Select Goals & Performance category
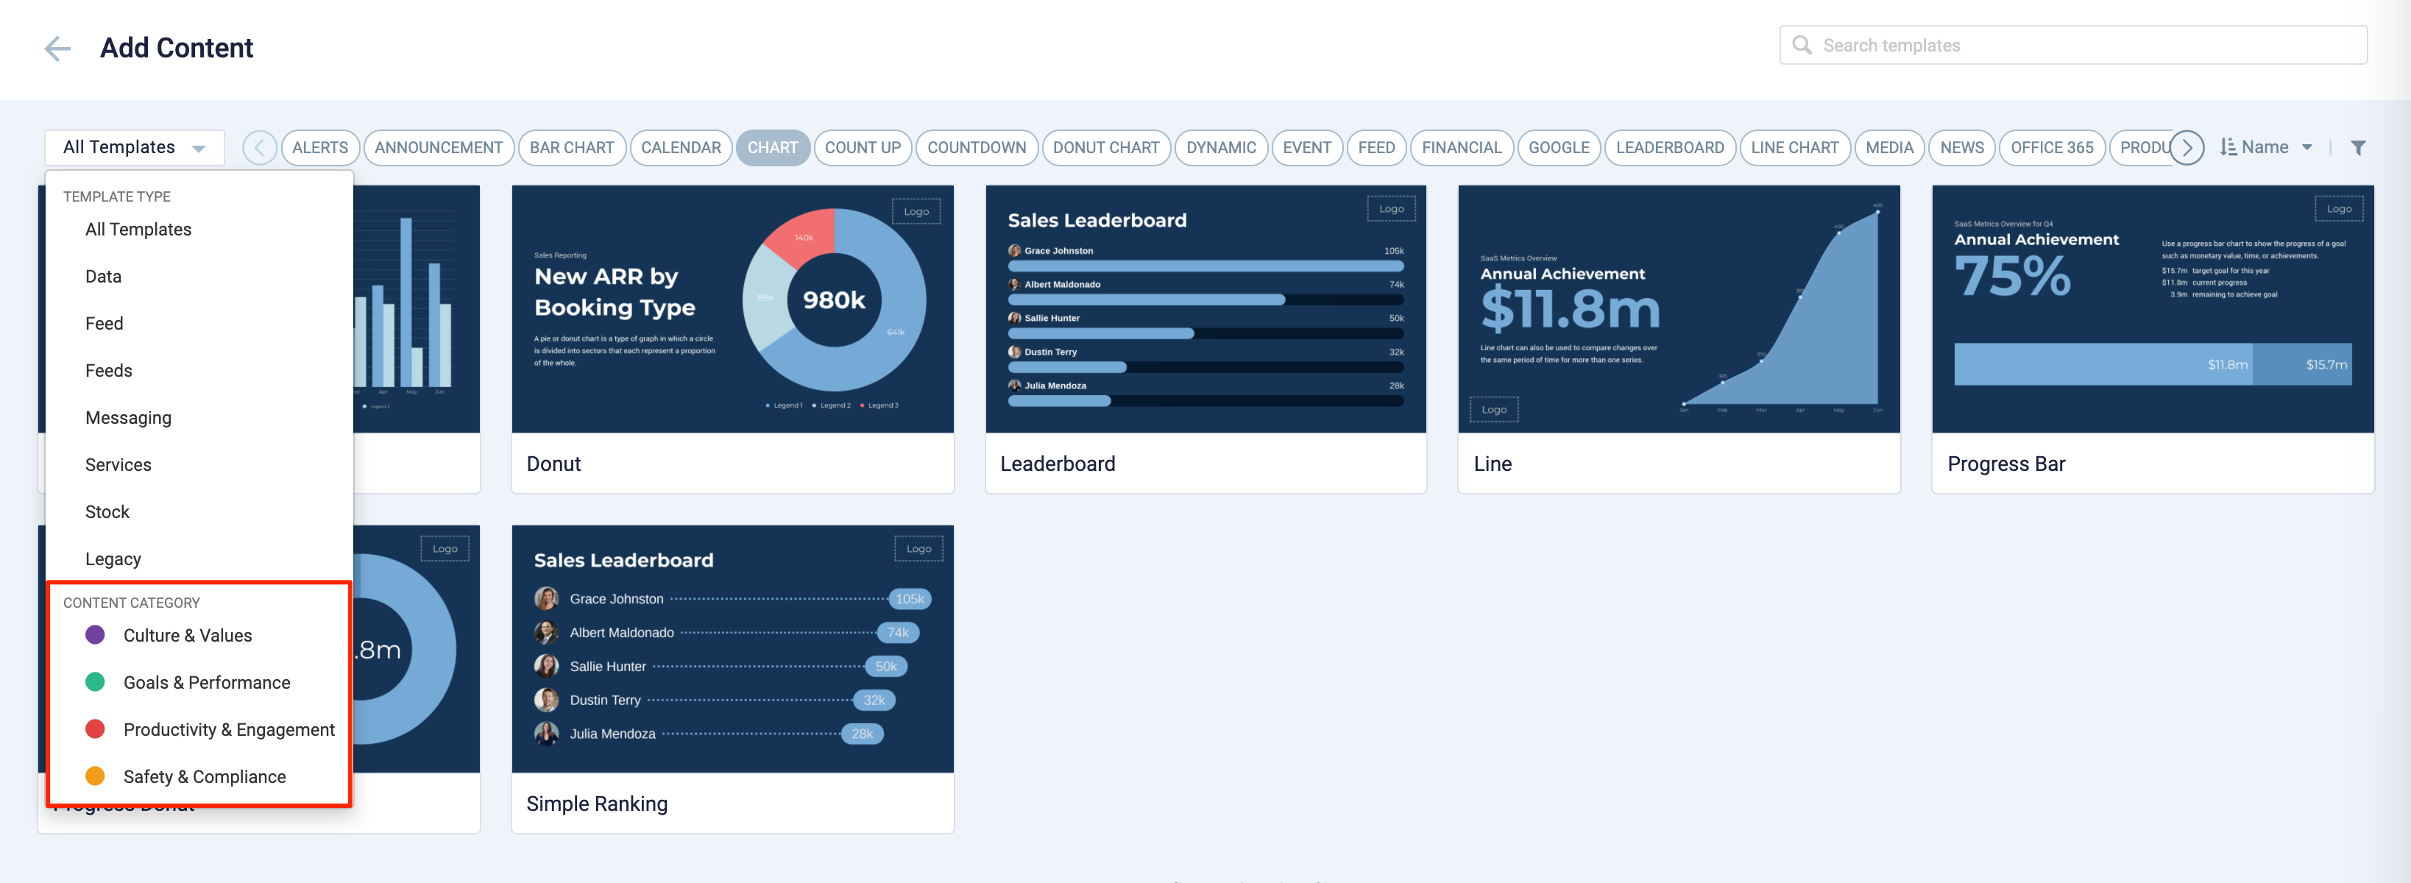Image resolution: width=2411 pixels, height=883 pixels. pos(206,681)
